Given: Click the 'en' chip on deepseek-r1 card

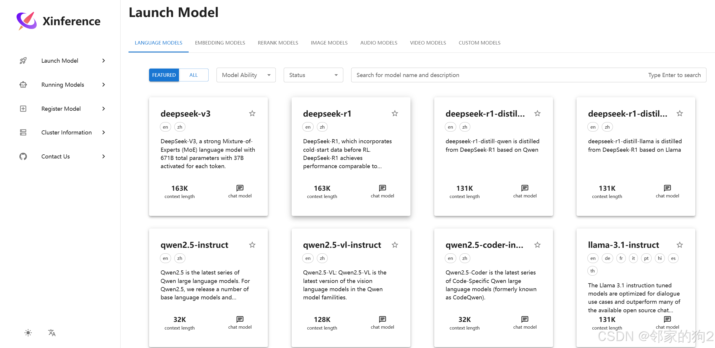Looking at the screenshot, I should (x=308, y=127).
